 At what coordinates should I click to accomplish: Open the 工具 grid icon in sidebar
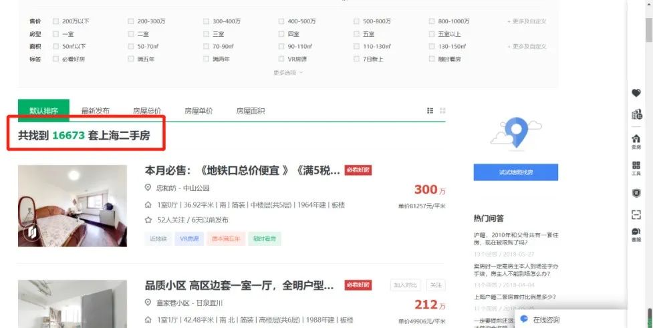pos(636,167)
